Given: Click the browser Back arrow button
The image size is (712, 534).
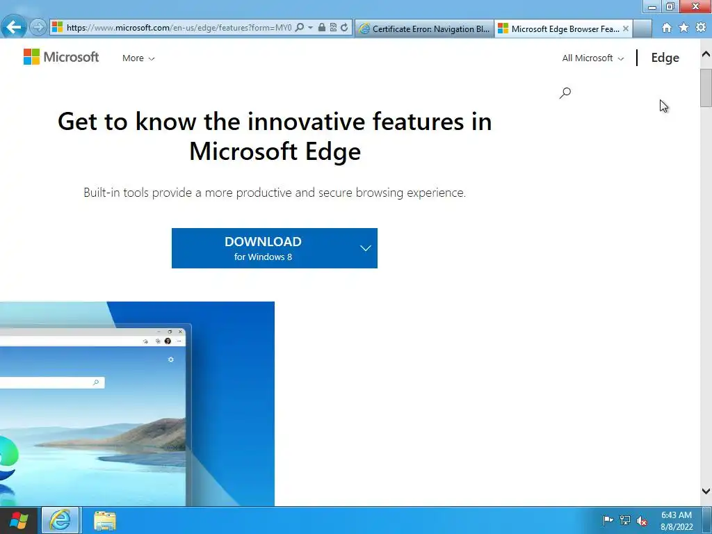Looking at the screenshot, I should pyautogui.click(x=14, y=27).
